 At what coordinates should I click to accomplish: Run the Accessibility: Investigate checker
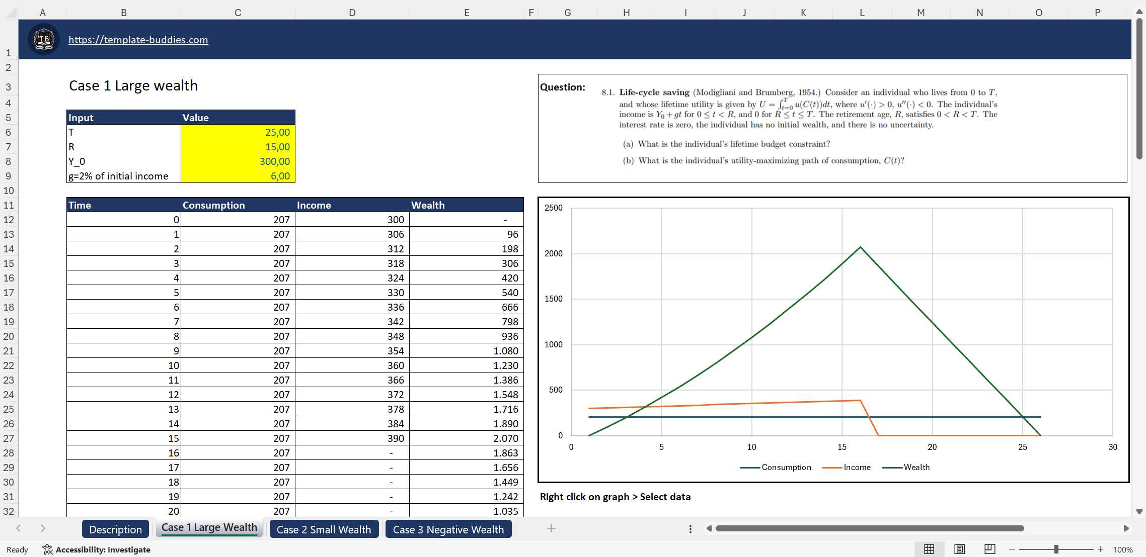97,549
